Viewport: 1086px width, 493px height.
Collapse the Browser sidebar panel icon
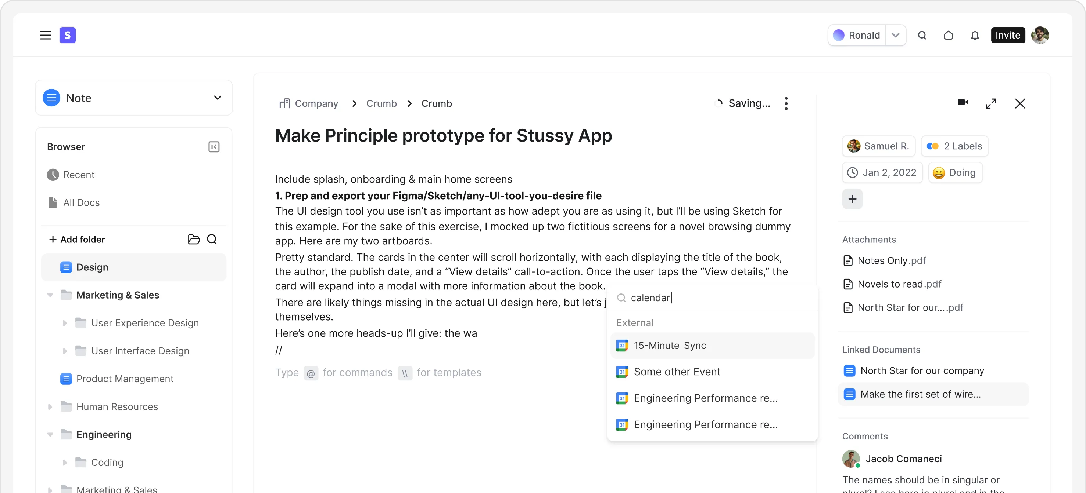[x=214, y=147]
